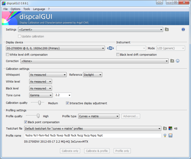Enable White level drift compensation

pos(7,54)
